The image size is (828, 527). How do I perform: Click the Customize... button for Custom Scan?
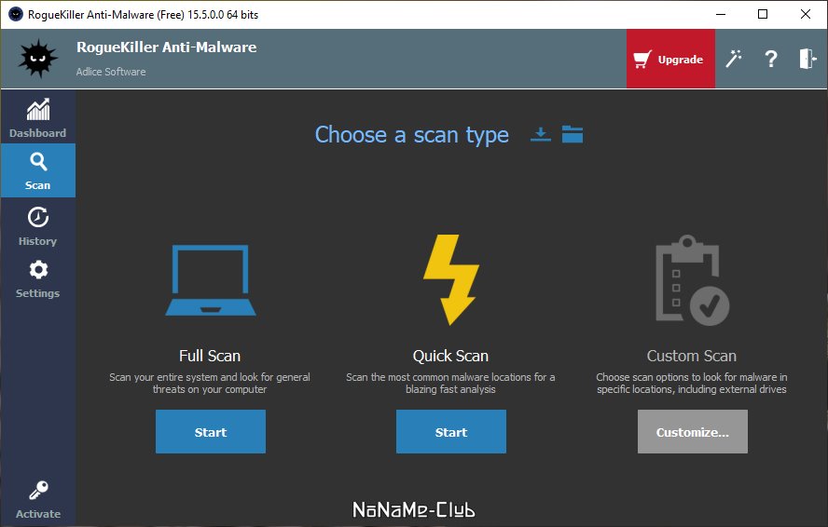click(692, 431)
